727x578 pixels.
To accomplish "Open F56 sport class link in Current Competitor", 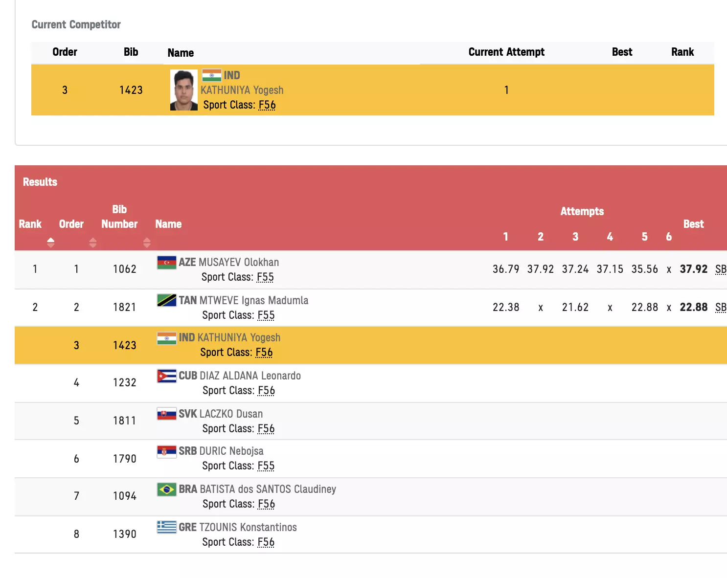I will [x=267, y=105].
